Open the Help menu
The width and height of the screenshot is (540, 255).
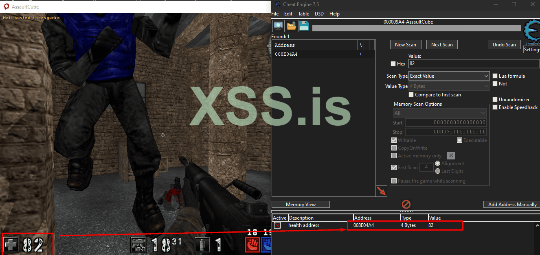(334, 14)
